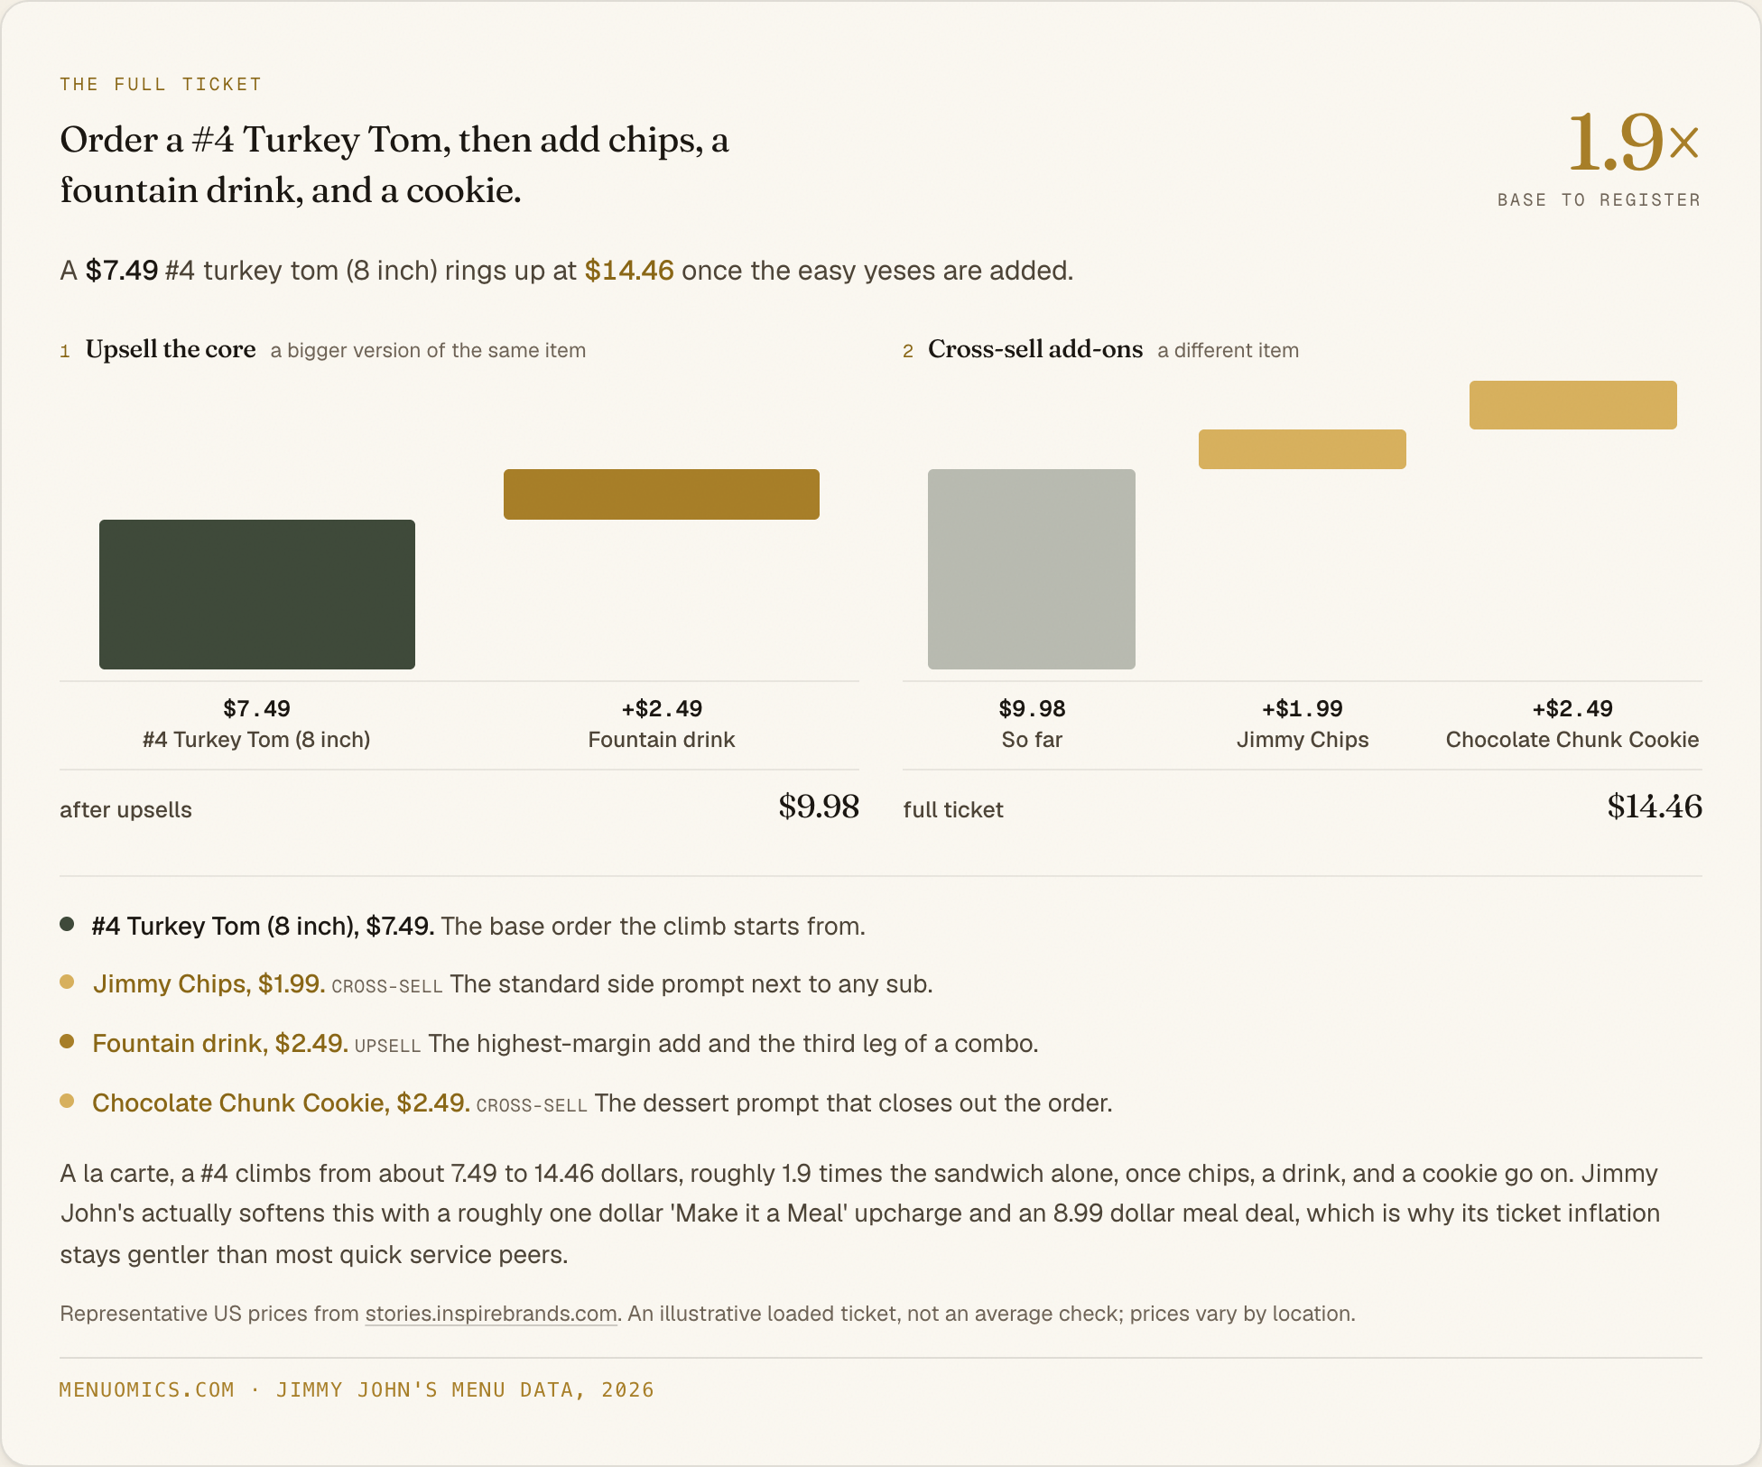
Task: Select the gold Jimmy Chips bar
Action: coord(1303,449)
